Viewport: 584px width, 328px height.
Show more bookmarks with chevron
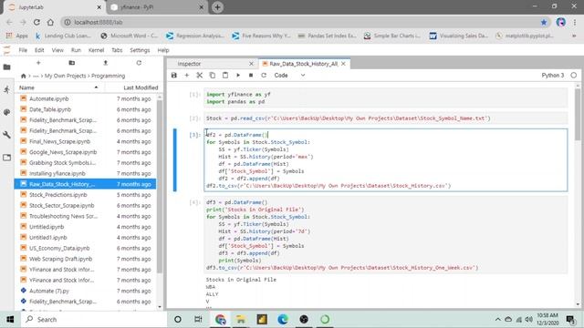[574, 36]
